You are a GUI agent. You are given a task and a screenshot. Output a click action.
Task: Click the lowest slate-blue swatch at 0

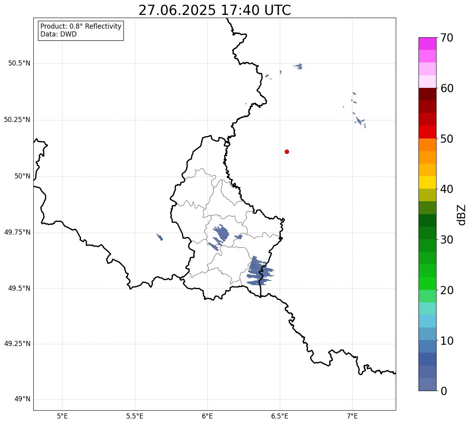point(427,384)
